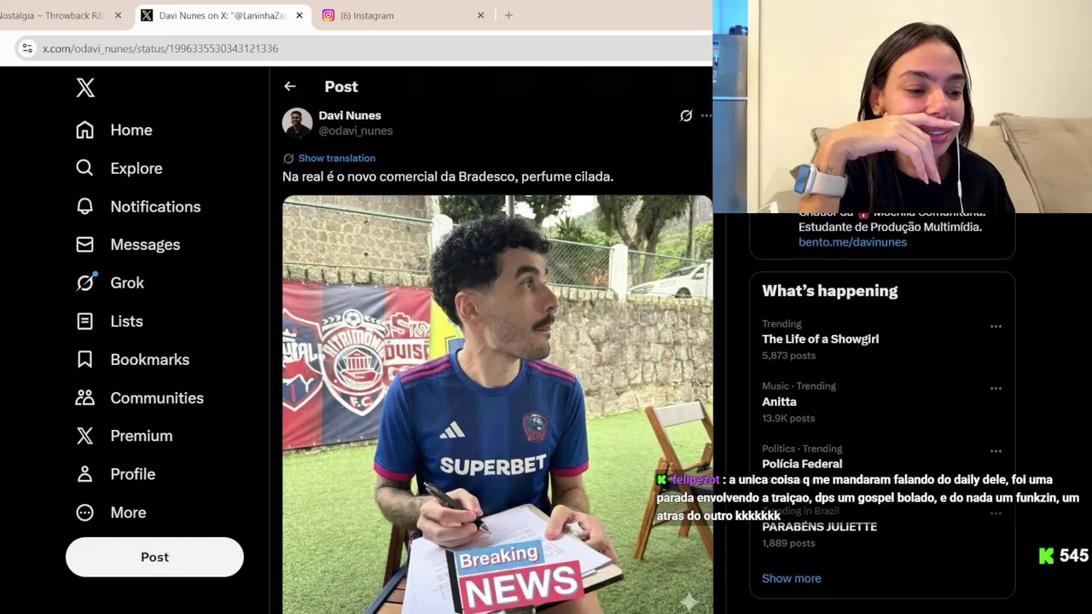Screen dimensions: 1092x614
Task: Open Explore search icon
Action: pyautogui.click(x=84, y=168)
